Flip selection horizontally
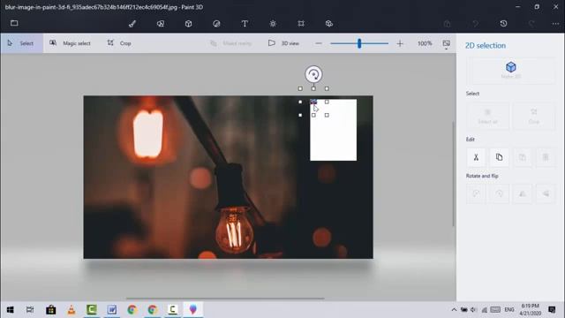 (x=522, y=193)
